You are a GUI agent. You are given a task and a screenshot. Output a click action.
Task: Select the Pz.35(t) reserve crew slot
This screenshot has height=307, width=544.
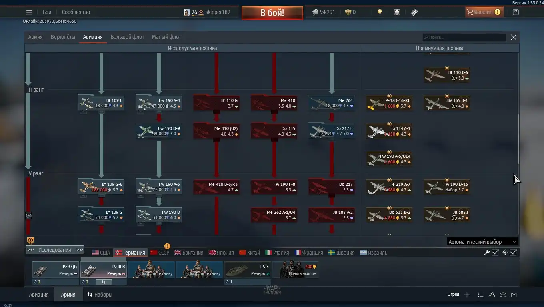pyautogui.click(x=56, y=269)
